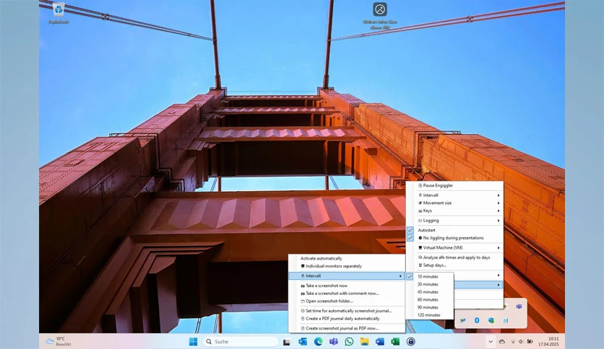Click the lock app icon in taskbar
This screenshot has width=604, height=349.
click(x=410, y=341)
